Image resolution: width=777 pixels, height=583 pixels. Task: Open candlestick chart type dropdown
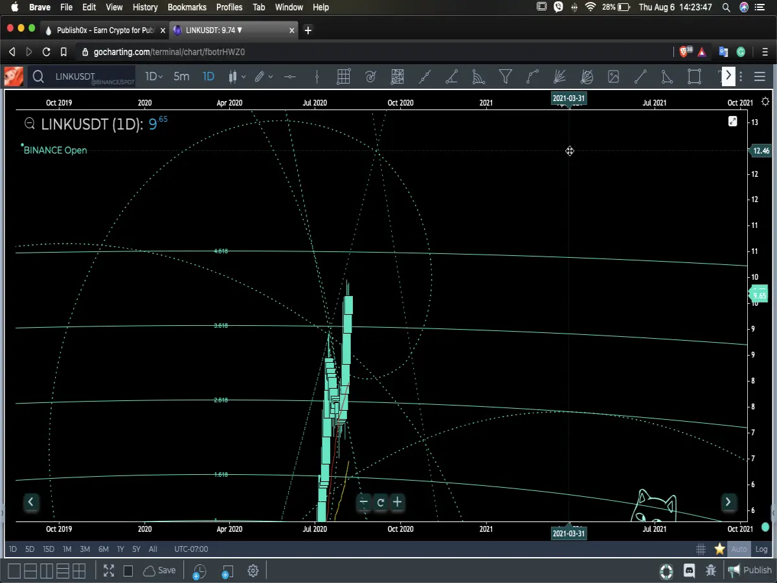237,76
